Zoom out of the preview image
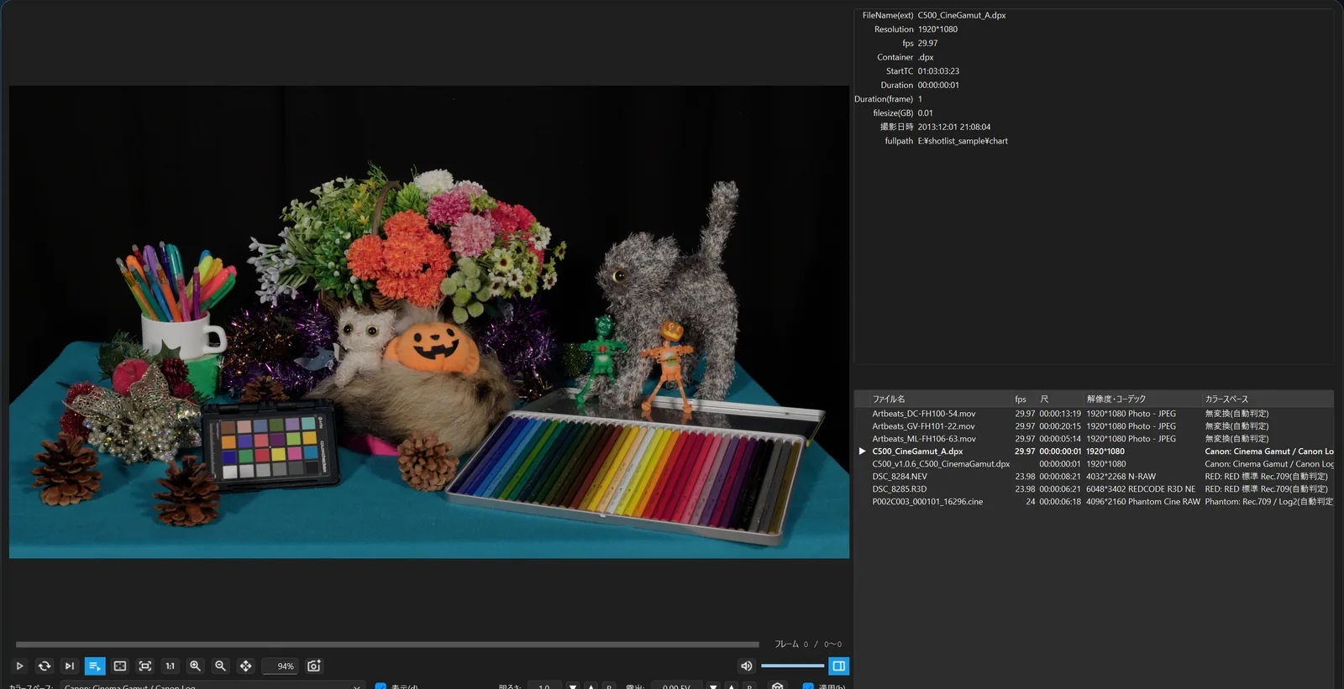 click(221, 666)
